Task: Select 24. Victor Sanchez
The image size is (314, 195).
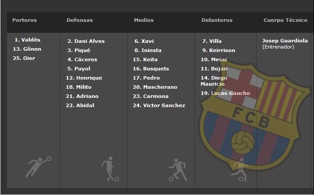Action: (x=159, y=106)
